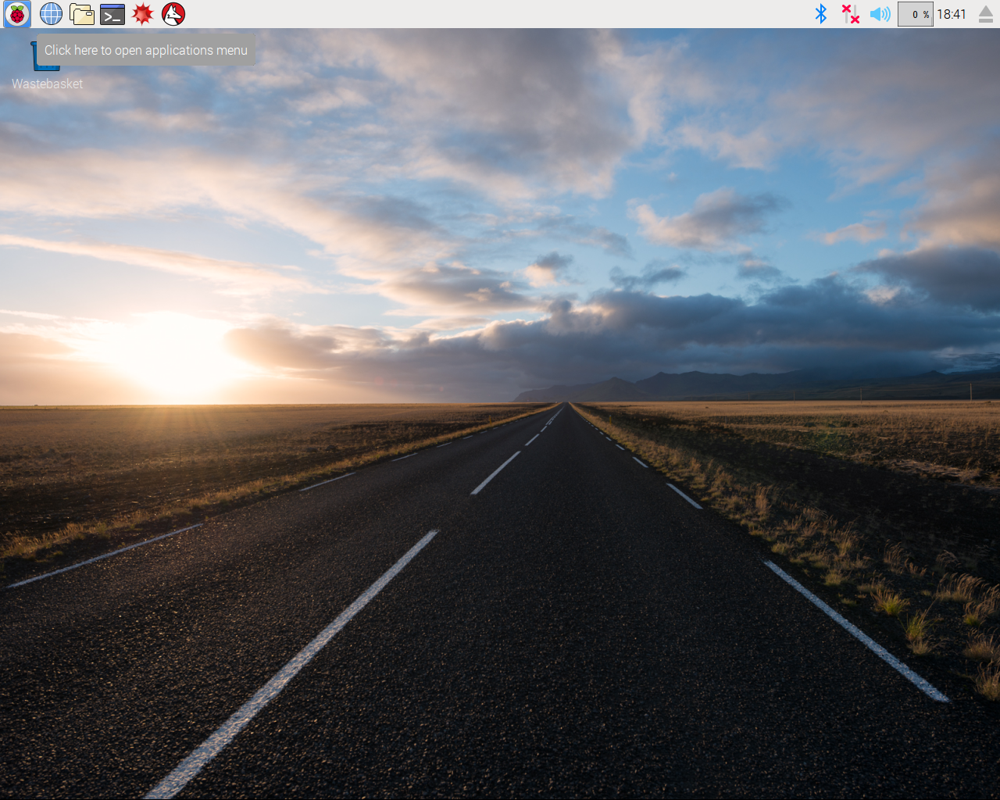The image size is (1000, 800).
Task: Click the 'open applications menu' tooltip
Action: [x=146, y=50]
